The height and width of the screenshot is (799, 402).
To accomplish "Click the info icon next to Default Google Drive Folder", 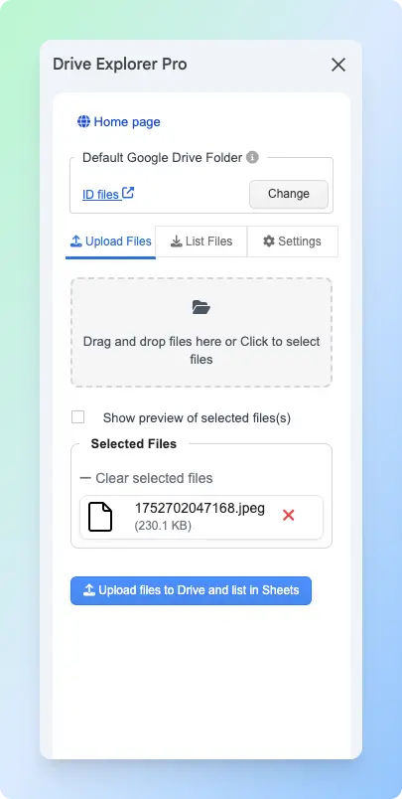I will (x=252, y=157).
